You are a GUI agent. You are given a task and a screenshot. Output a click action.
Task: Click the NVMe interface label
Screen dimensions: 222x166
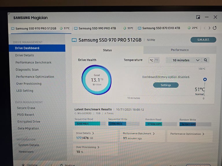(151, 40)
